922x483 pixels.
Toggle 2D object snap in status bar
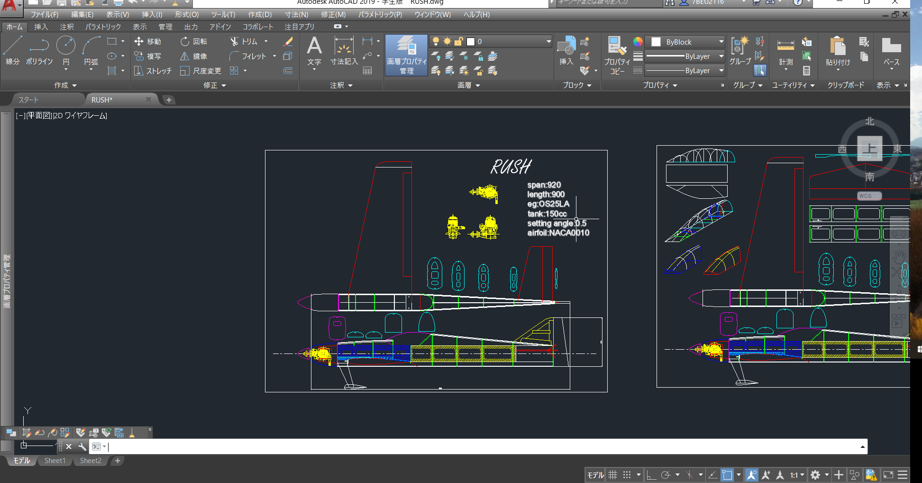(727, 475)
